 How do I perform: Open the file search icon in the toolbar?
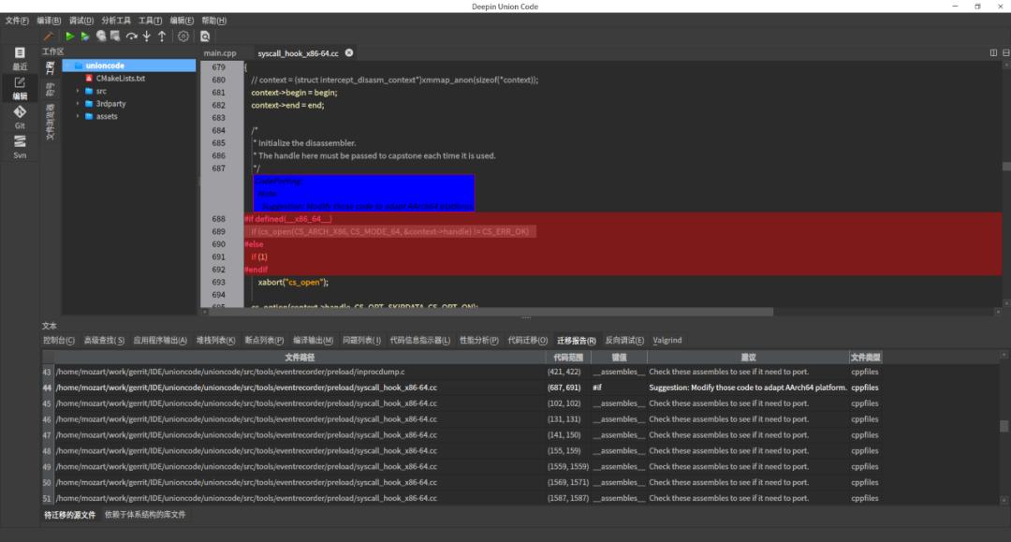(x=206, y=36)
